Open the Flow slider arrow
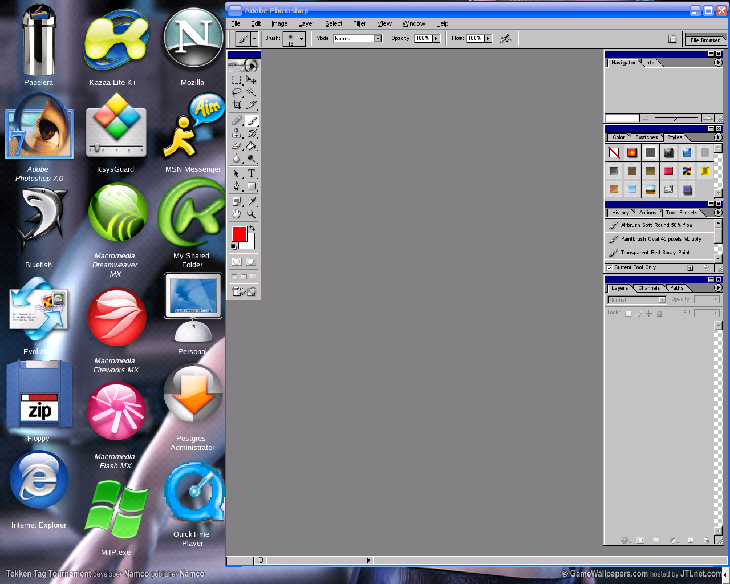 coord(488,38)
